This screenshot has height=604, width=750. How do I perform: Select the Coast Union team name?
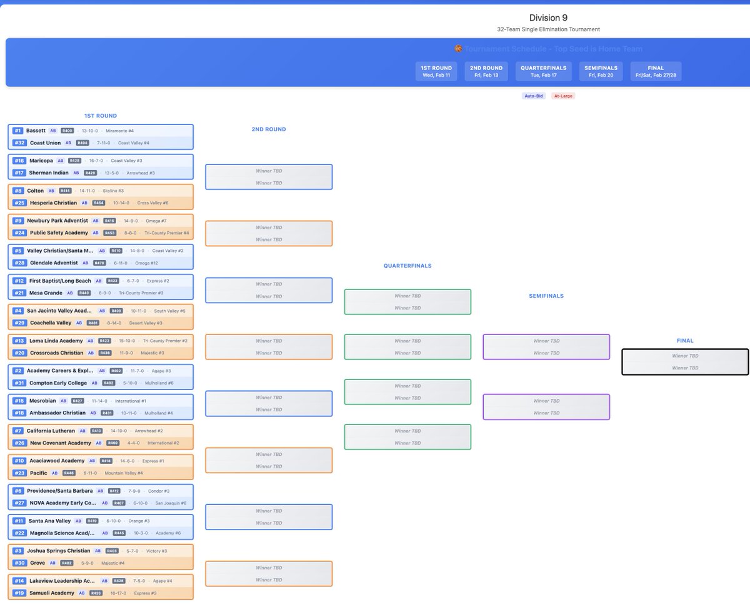(45, 143)
